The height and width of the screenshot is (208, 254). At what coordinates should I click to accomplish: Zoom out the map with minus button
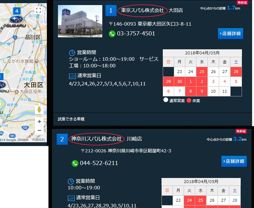click(x=39, y=130)
